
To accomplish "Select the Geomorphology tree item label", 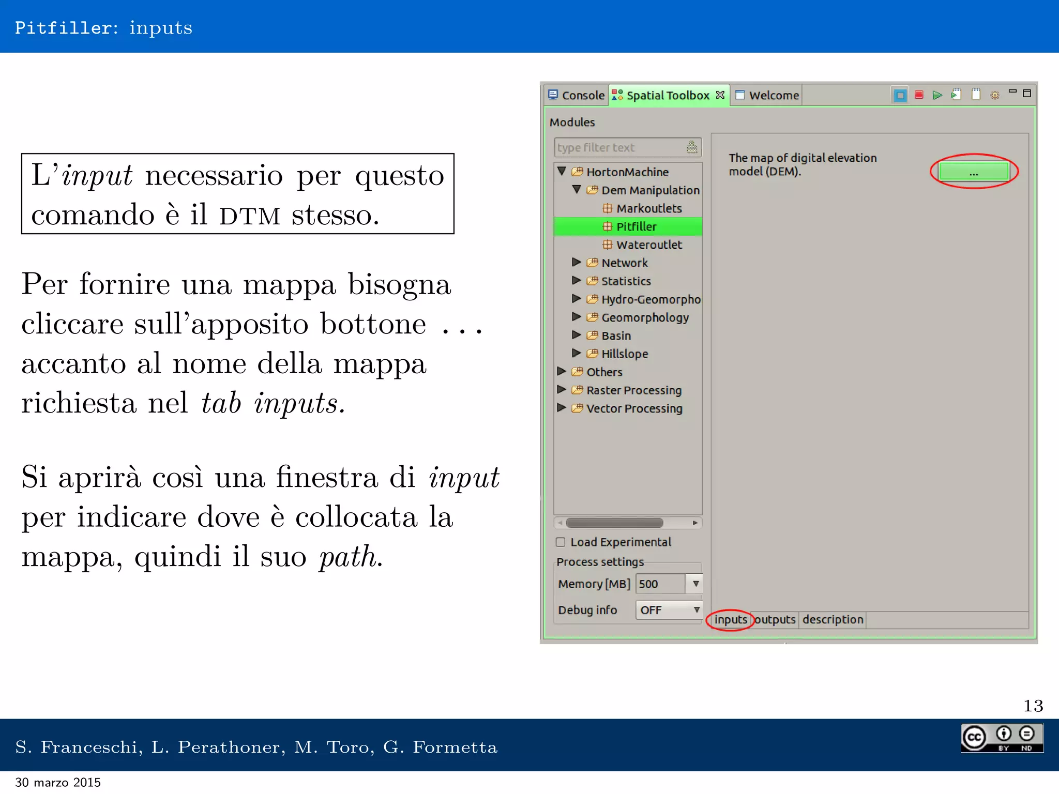I will pyautogui.click(x=645, y=317).
